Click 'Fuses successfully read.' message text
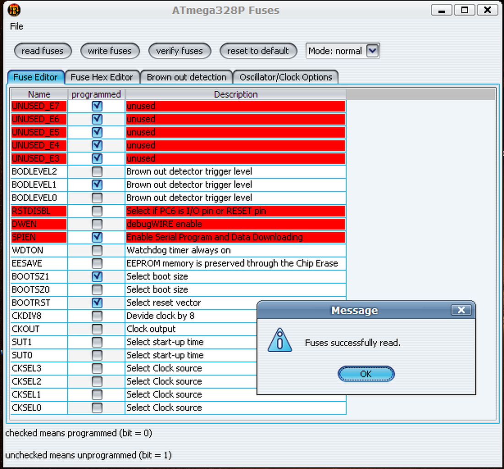This screenshot has height=469, width=504. tap(353, 343)
